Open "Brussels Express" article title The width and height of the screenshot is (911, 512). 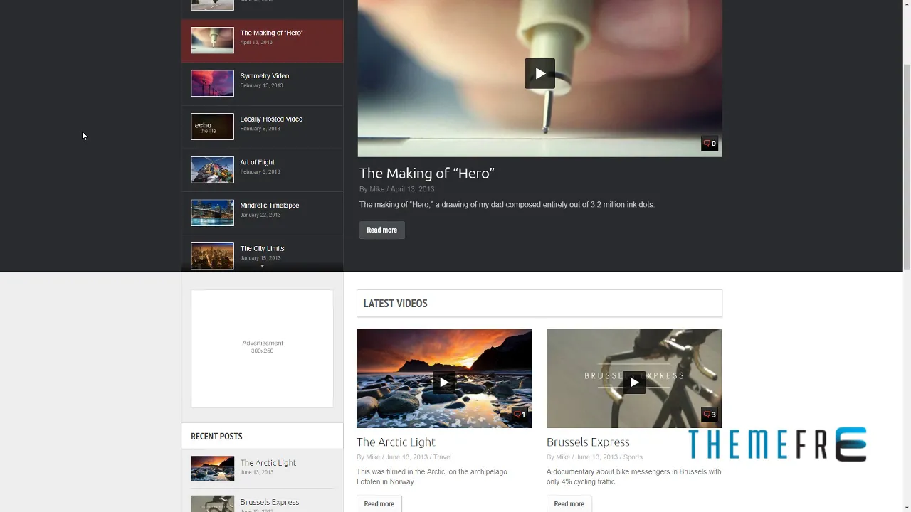click(588, 442)
